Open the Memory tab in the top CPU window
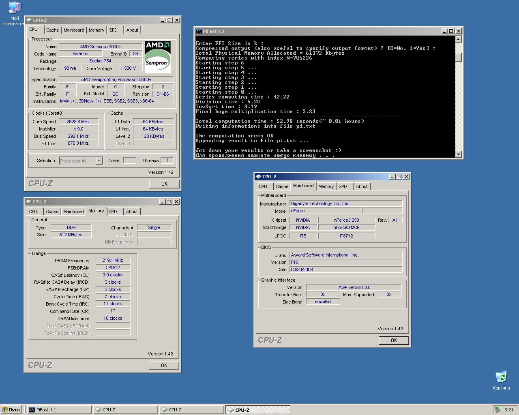Screen dimensions: 519x415 97,30
